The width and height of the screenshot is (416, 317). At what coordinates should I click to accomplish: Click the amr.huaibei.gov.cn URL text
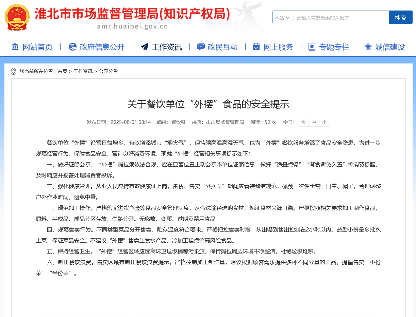(x=132, y=26)
